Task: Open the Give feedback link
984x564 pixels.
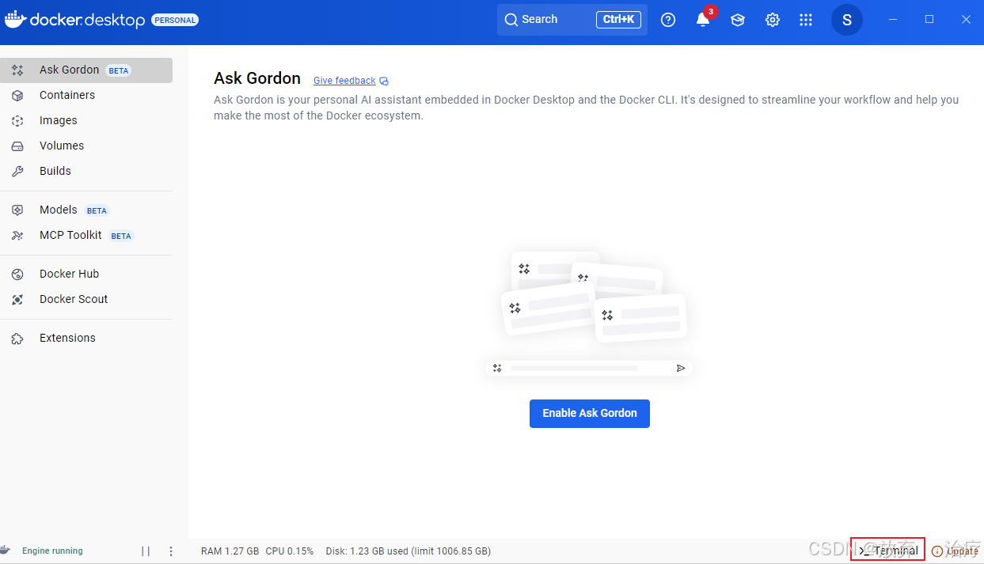Action: 344,81
